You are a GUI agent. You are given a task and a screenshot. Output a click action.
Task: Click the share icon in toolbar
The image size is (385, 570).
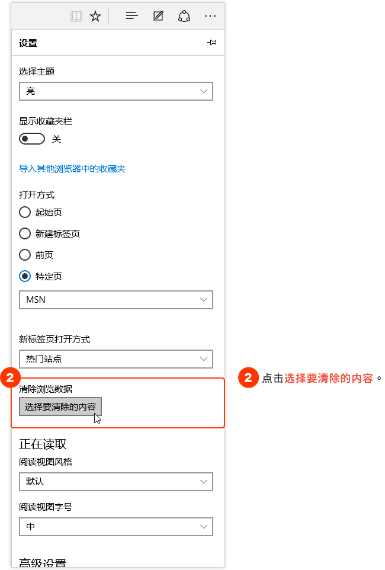(x=184, y=16)
